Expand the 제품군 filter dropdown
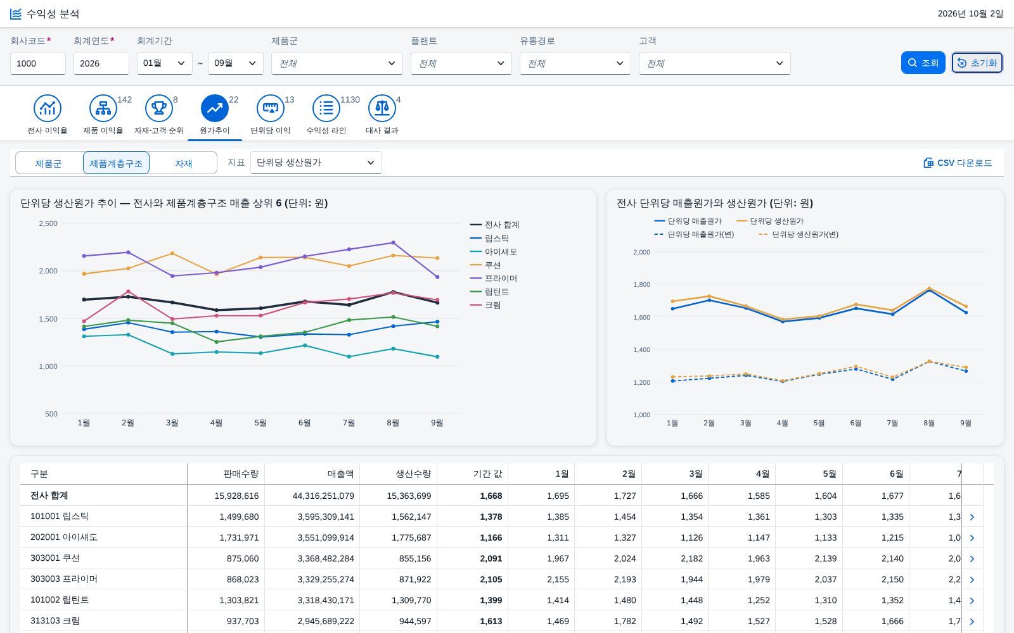Viewport: 1014px width, 633px height. [337, 63]
